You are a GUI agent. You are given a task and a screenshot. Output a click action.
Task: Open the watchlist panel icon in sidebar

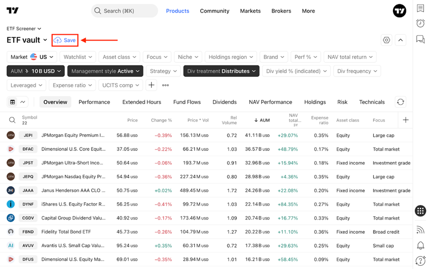tap(420, 8)
